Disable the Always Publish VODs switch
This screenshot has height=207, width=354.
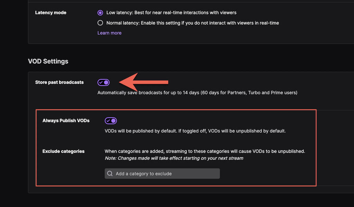click(111, 121)
